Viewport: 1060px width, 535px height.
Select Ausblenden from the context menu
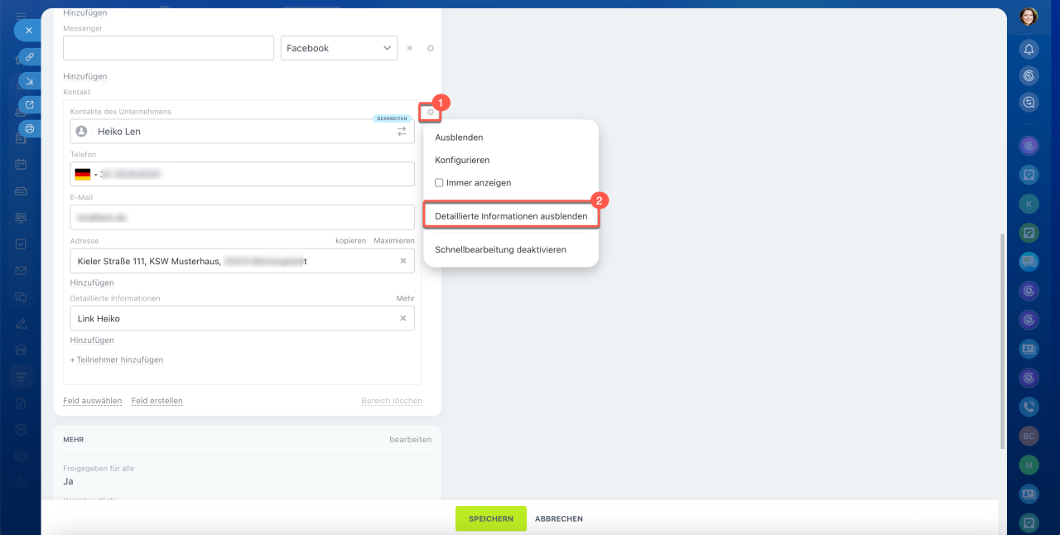tap(459, 137)
